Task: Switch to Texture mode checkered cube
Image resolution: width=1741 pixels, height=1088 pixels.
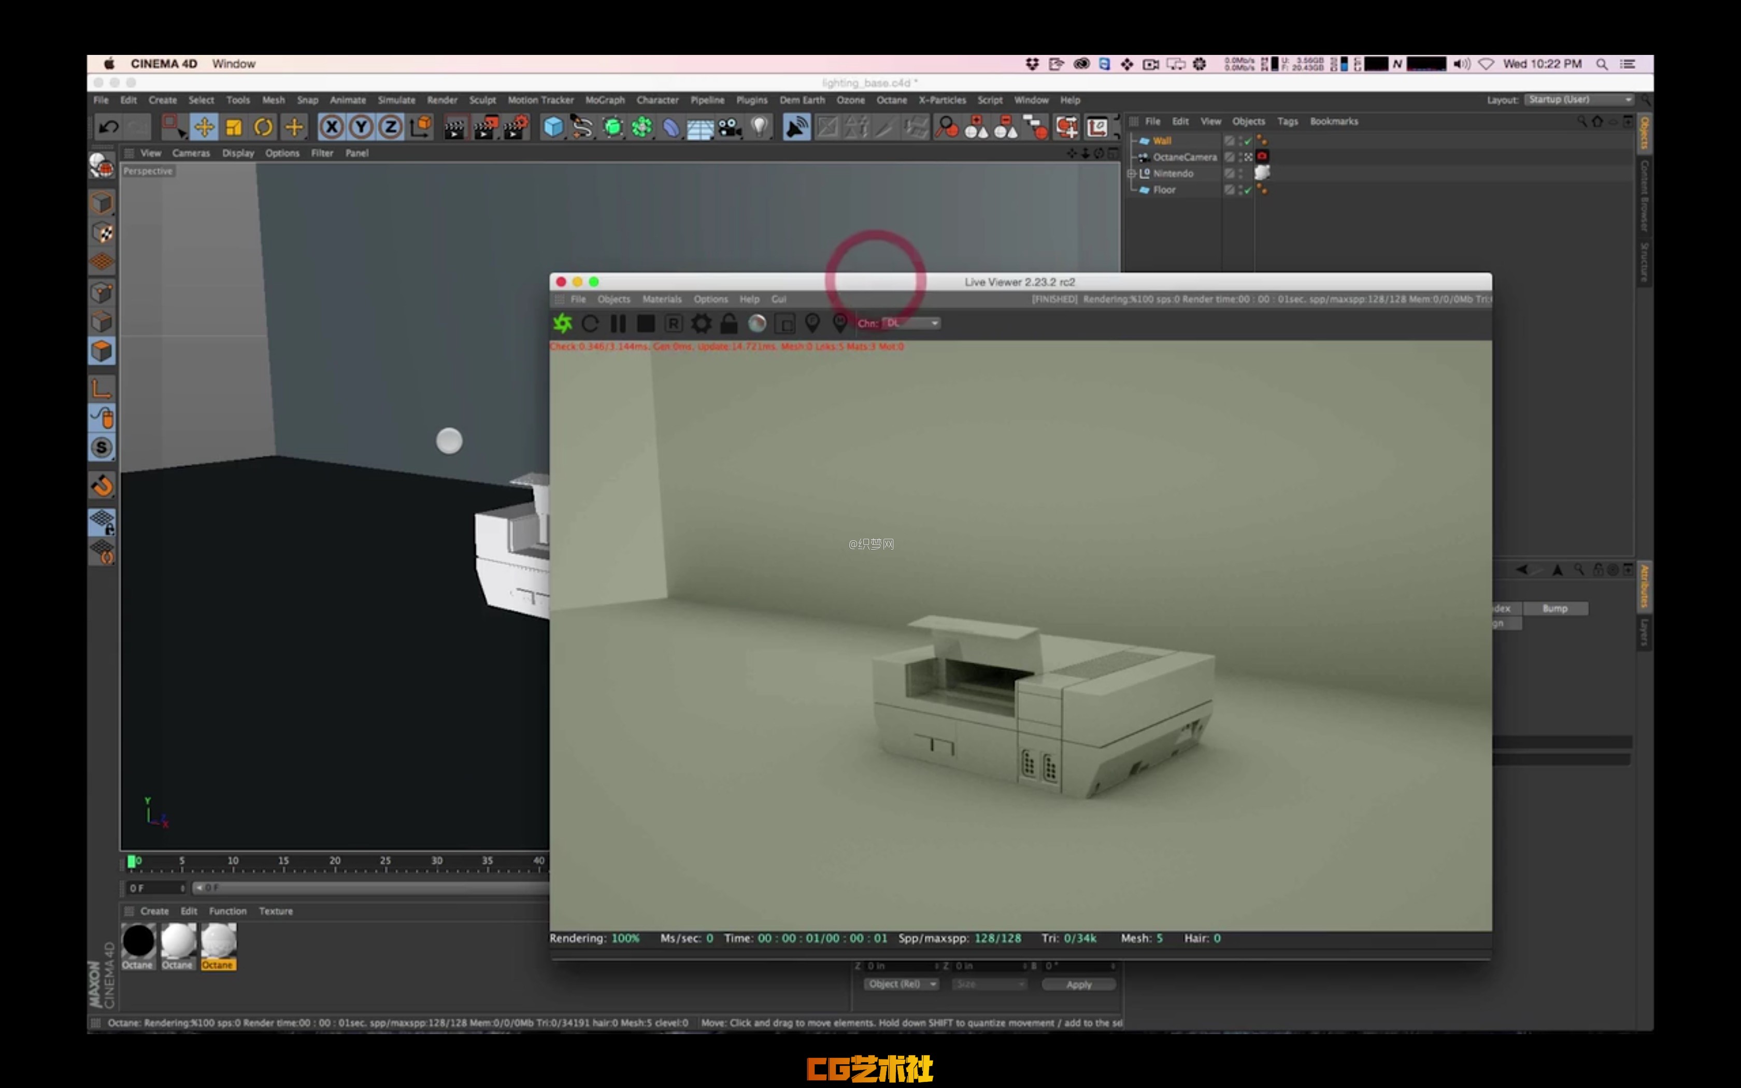Action: tap(102, 233)
